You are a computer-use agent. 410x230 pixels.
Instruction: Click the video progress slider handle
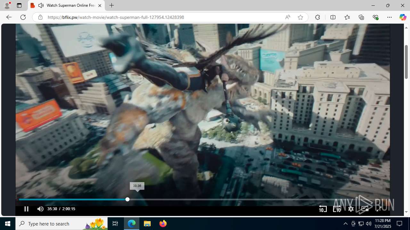pyautogui.click(x=127, y=199)
